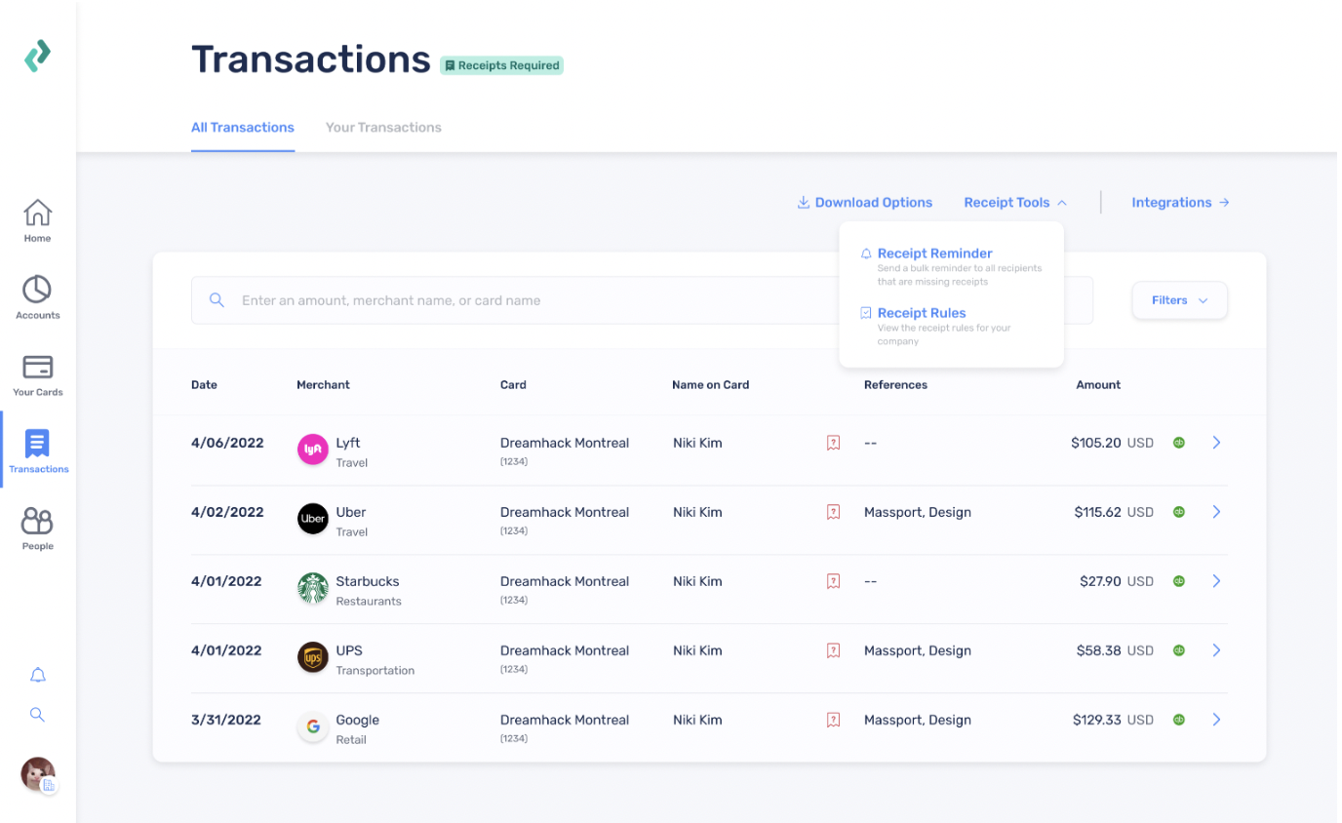The image size is (1342, 823).
Task: Select Receipt Reminder from the menu
Action: pos(935,253)
